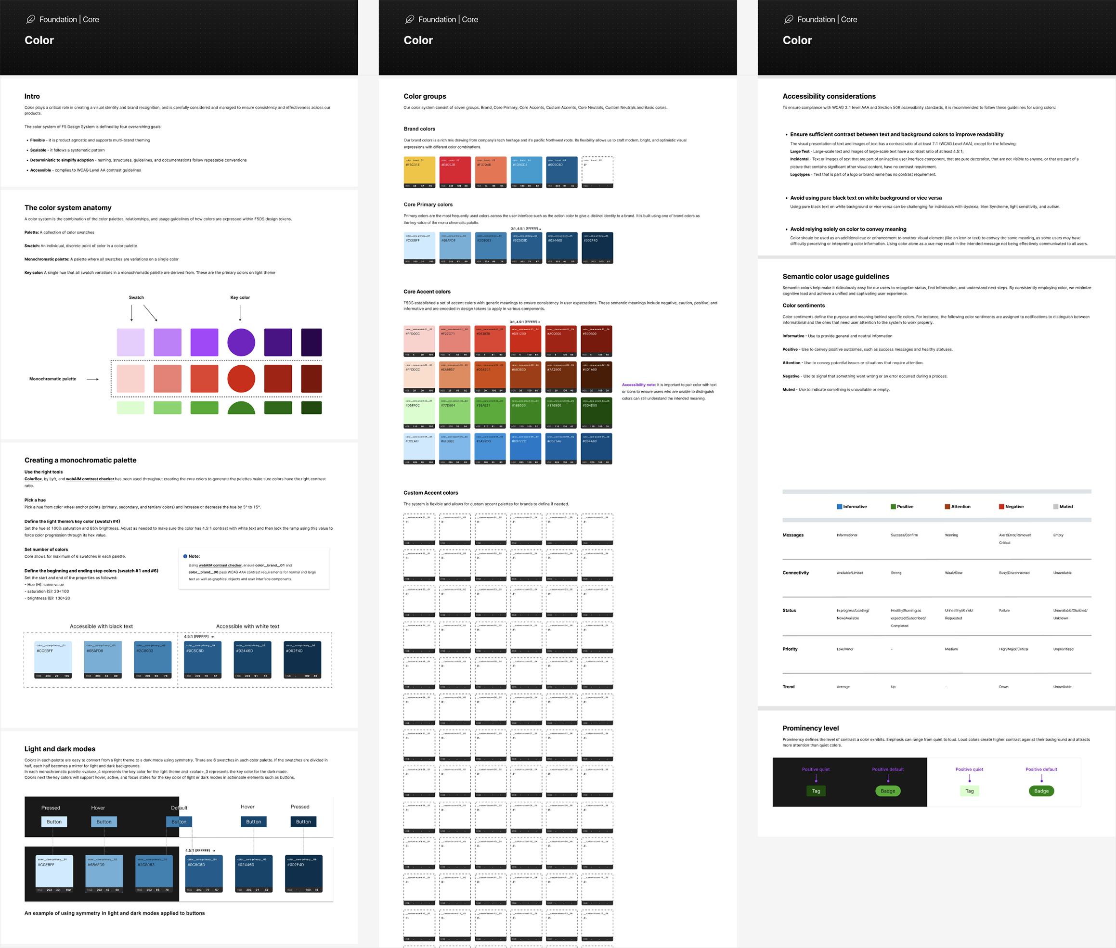Click the 'High/Major/Critical' table cell
This screenshot has height=948, width=1116.
(x=1014, y=649)
